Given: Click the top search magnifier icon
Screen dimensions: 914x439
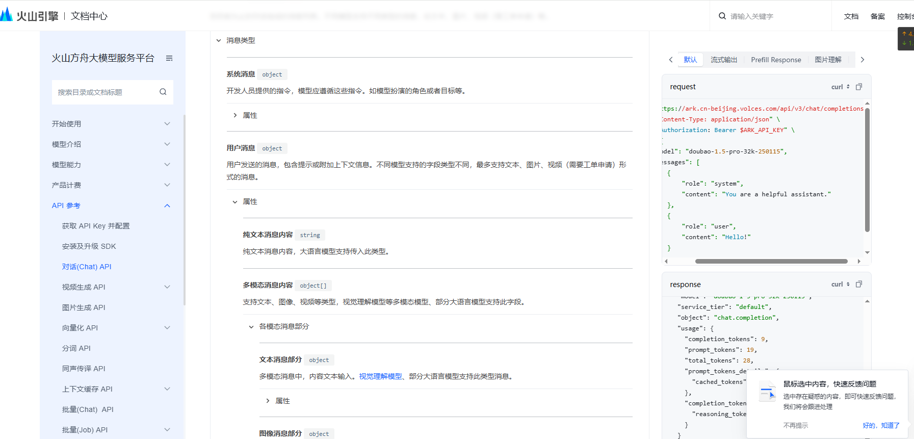Looking at the screenshot, I should tap(722, 16).
